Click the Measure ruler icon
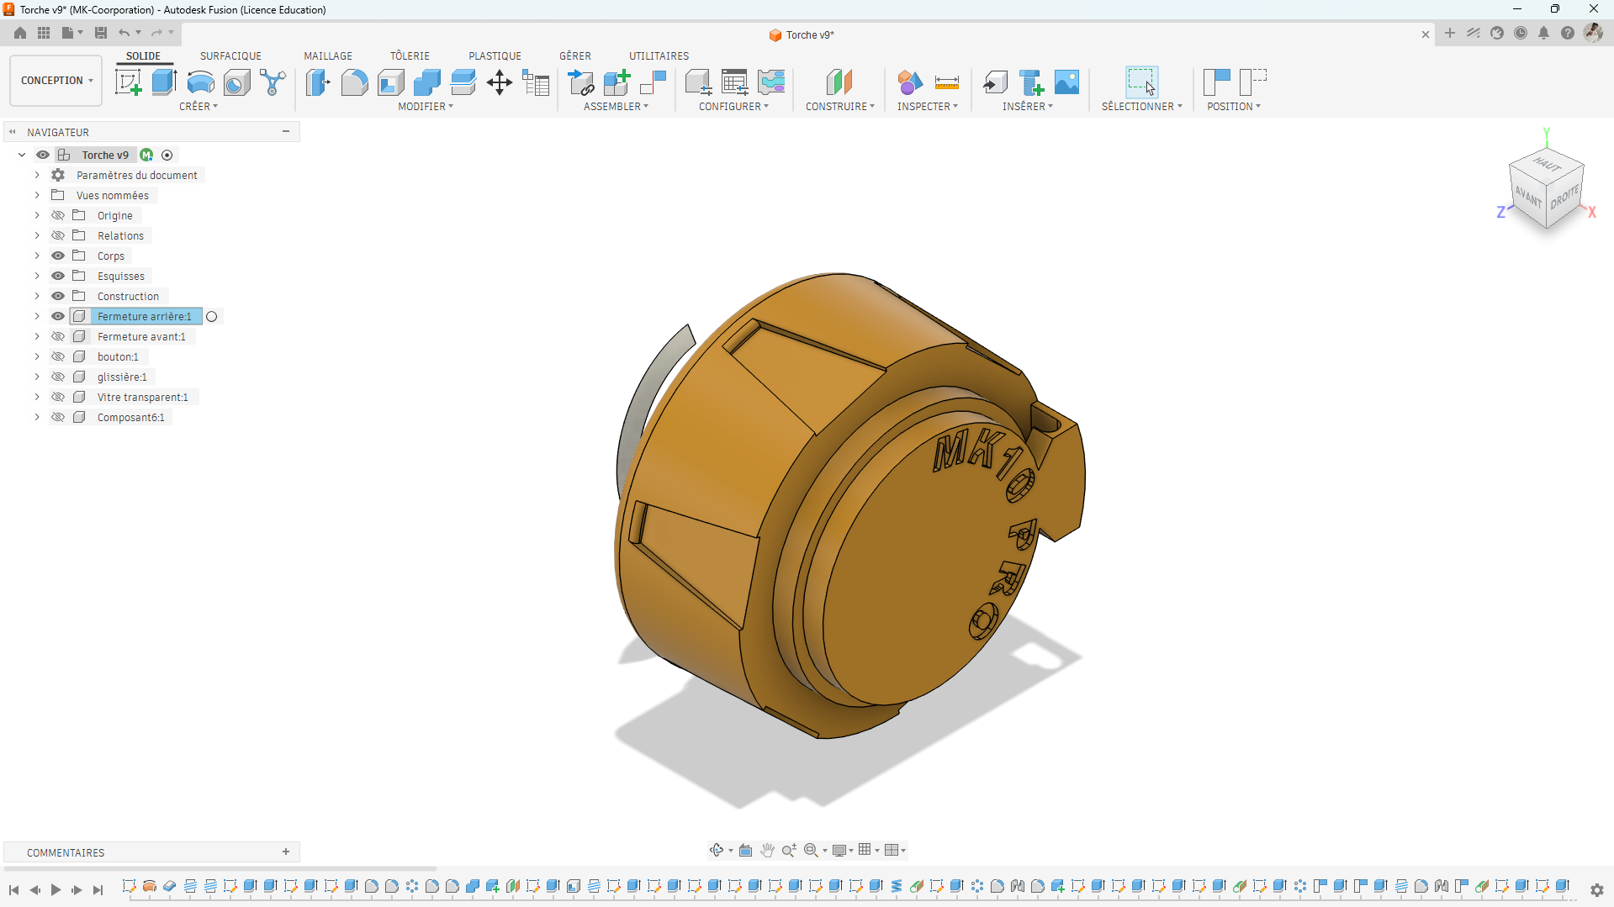 (946, 82)
